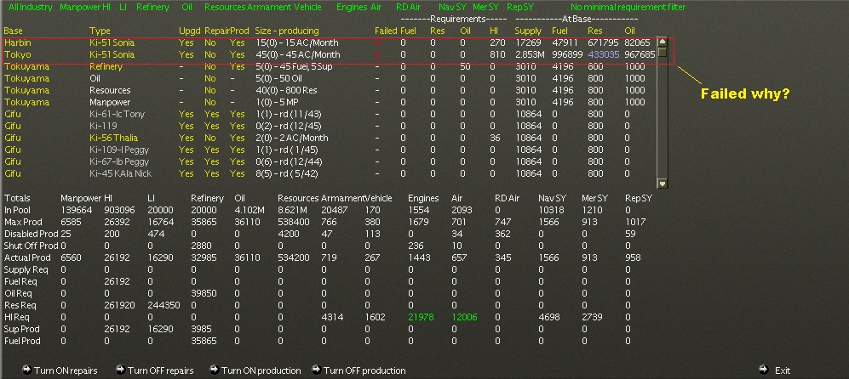Filter list by Air in top bar
The height and width of the screenshot is (379, 849).
[376, 7]
